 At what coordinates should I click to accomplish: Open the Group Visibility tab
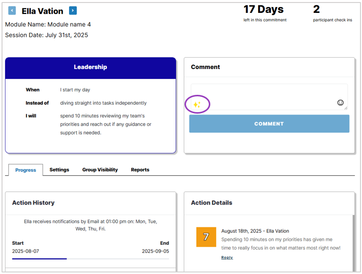[x=100, y=170]
